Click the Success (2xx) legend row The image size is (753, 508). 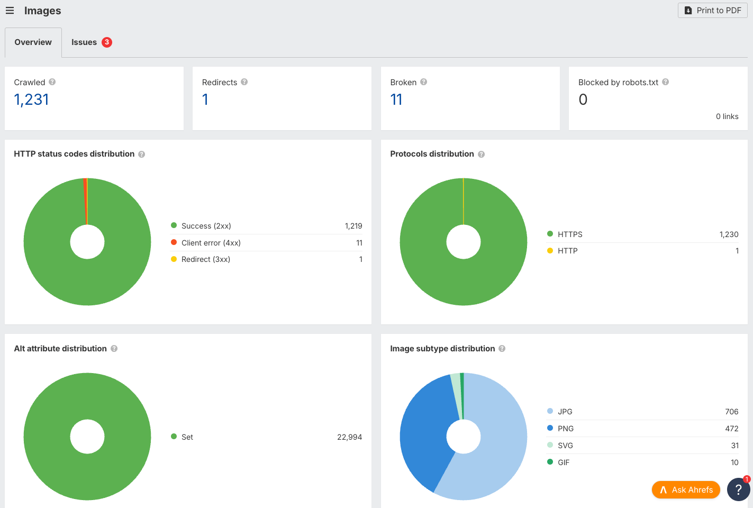pos(266,226)
